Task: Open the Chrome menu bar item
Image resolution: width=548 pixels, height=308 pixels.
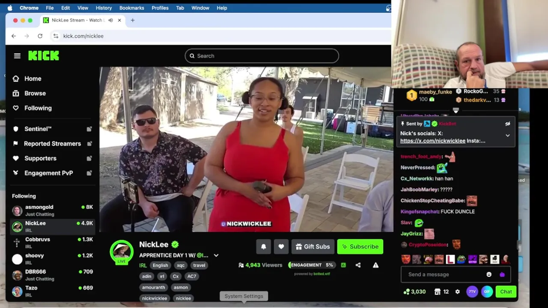Action: [29, 8]
